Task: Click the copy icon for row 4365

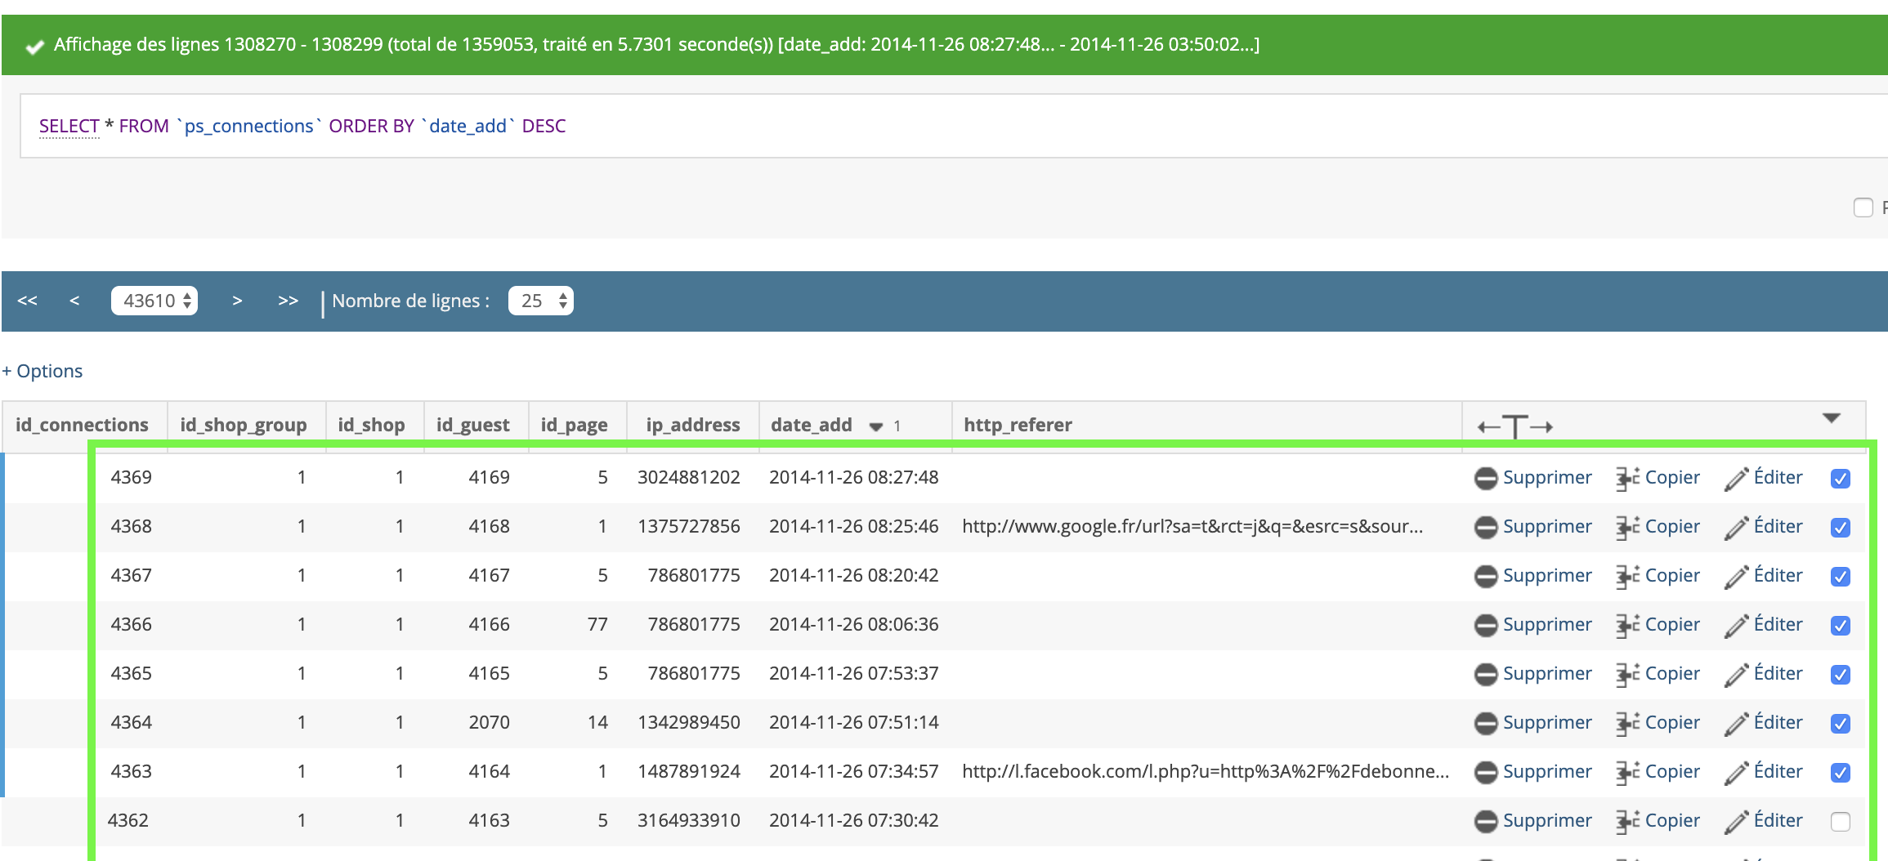Action: 1626,675
